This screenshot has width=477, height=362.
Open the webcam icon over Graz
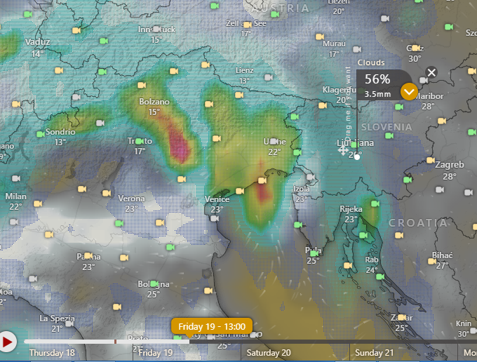point(416,48)
